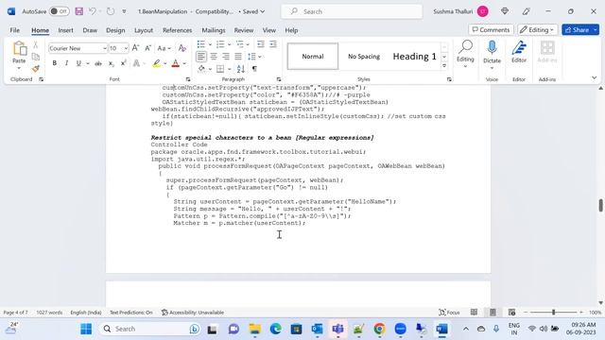Open the File menu
Viewport: 605px width, 340px height.
click(15, 30)
